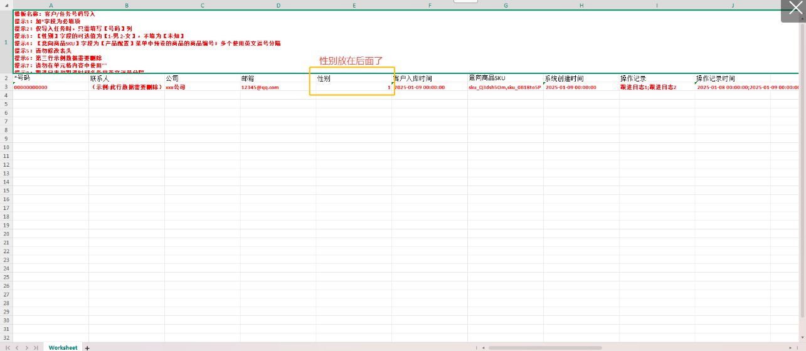Image resolution: width=806 pixels, height=351 pixels.
Task: Jump to the last sheet tab
Action: click(36, 347)
